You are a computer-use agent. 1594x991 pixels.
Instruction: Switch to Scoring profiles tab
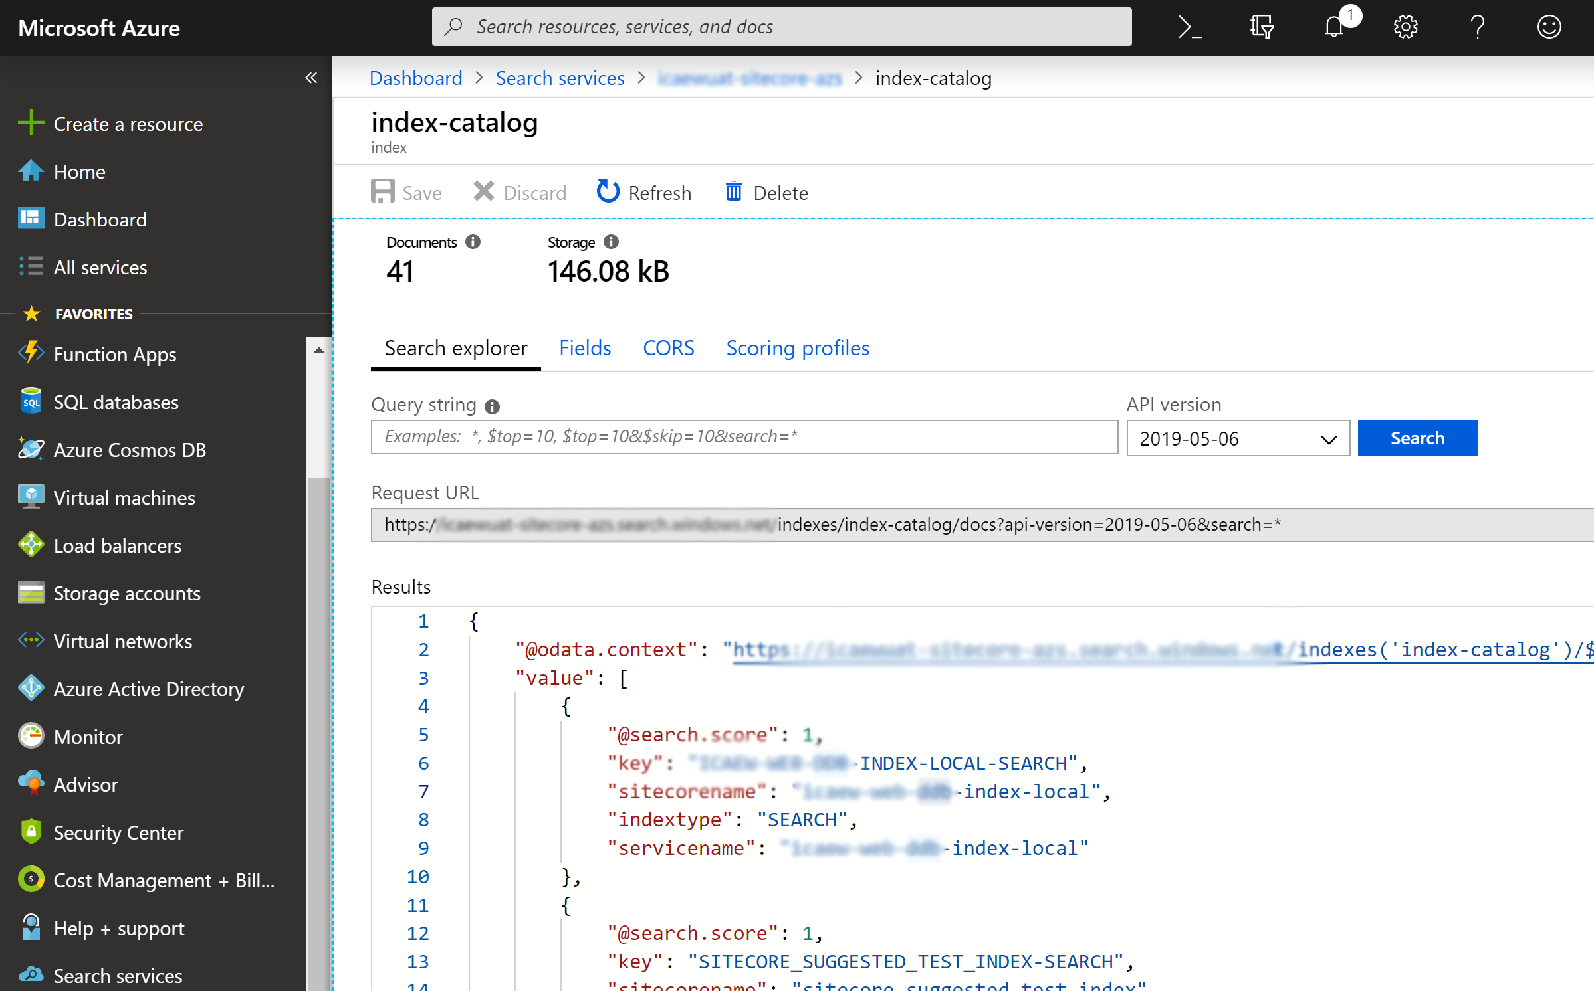[798, 348]
